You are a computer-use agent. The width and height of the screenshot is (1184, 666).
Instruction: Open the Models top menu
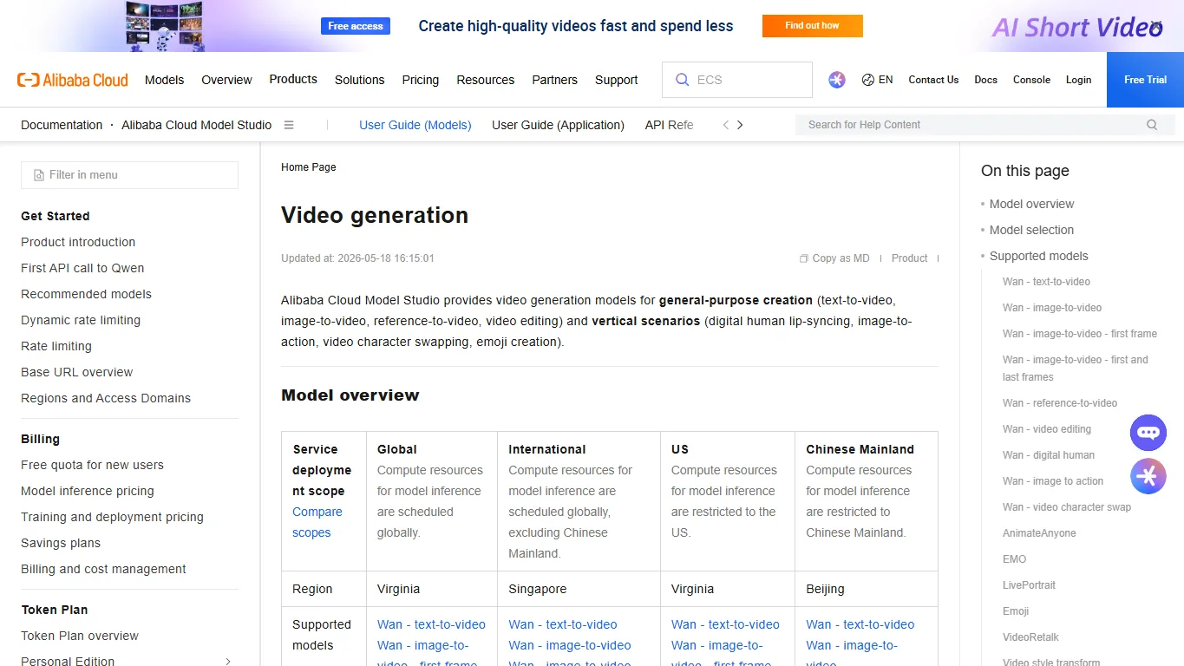165,80
